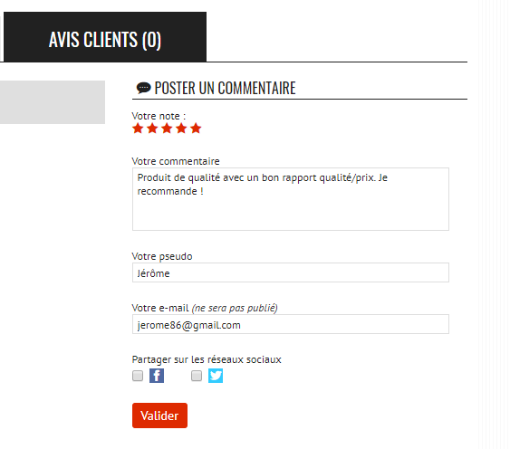The width and height of the screenshot is (510, 449).
Task: Click the Poster un commentaire heading
Action: coord(225,88)
